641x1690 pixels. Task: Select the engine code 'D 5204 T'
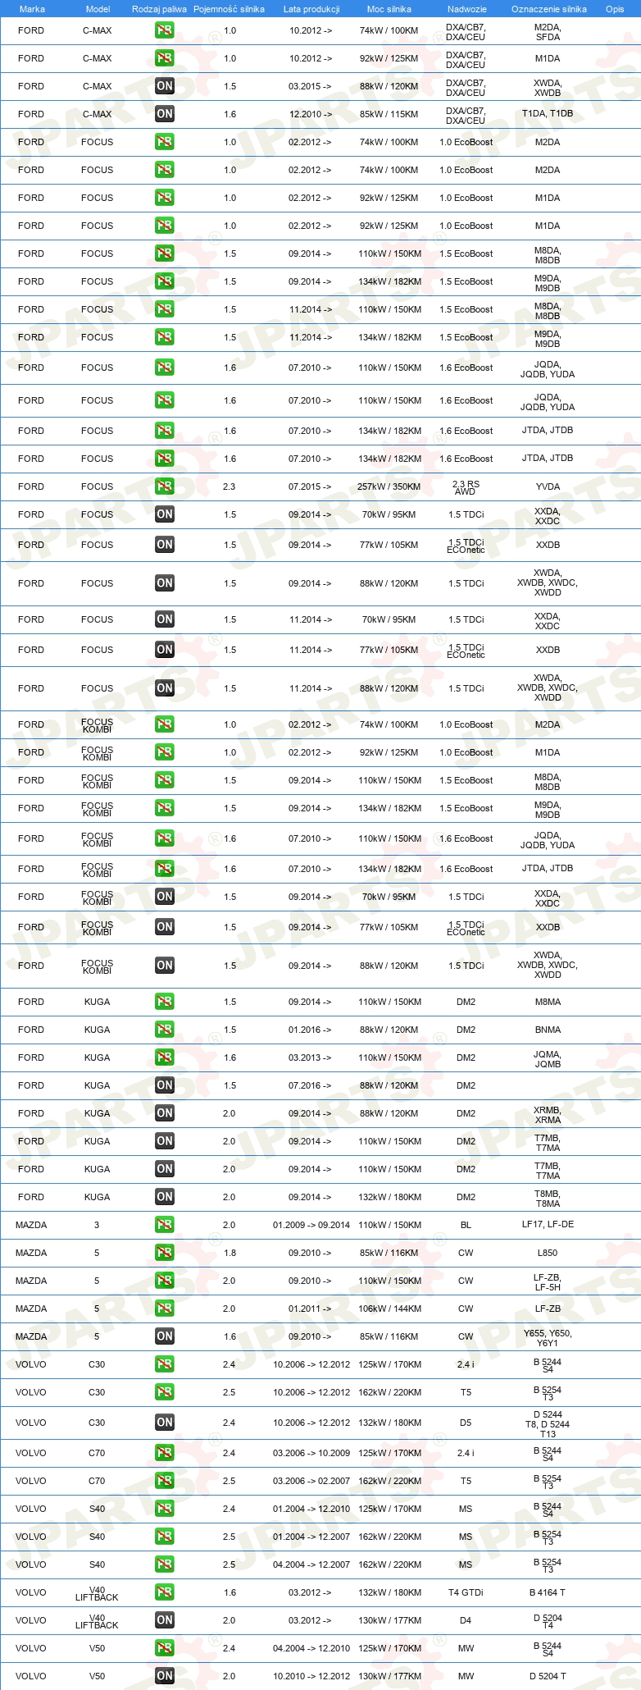click(x=548, y=1676)
